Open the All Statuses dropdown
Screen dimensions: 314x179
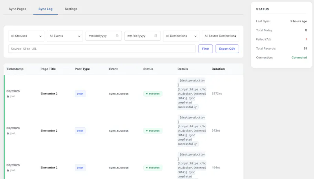pyautogui.click(x=26, y=36)
